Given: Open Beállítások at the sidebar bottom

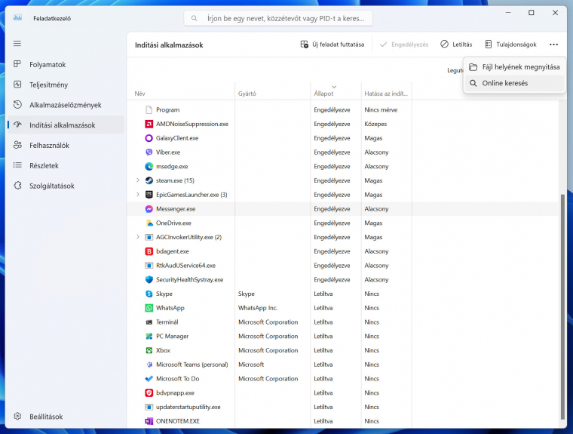Looking at the screenshot, I should pos(66,417).
